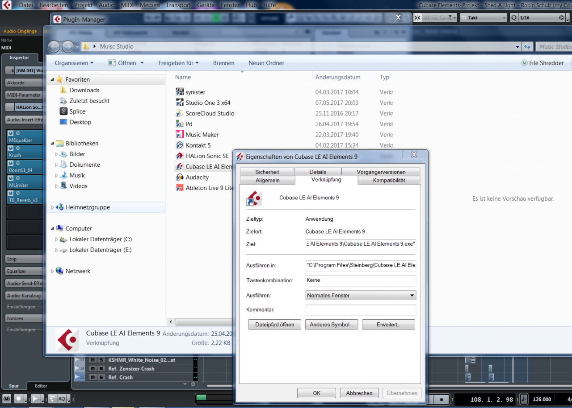Open the 1/16 quantize preset field
The image size is (572, 408).
pos(538,17)
